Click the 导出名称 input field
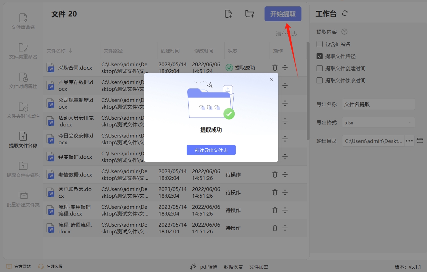The image size is (427, 272). pyautogui.click(x=379, y=104)
